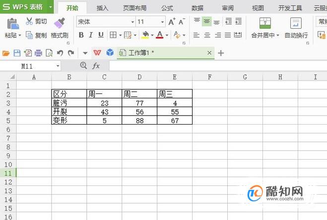The image size is (327, 220).
Task: Save the workbook with the floppy icon
Action: pos(17,53)
